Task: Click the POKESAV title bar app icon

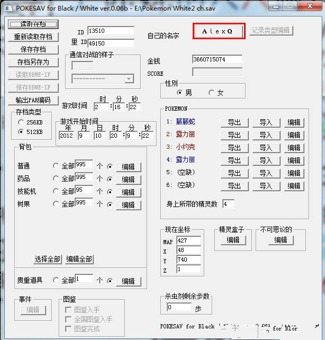Action: [8, 8]
